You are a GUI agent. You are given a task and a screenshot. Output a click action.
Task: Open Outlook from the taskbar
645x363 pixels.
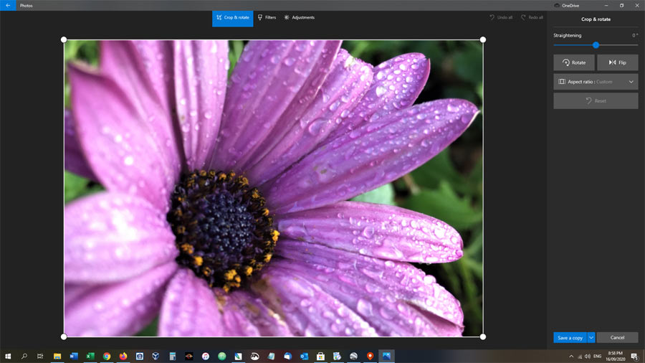pyautogui.click(x=304, y=357)
